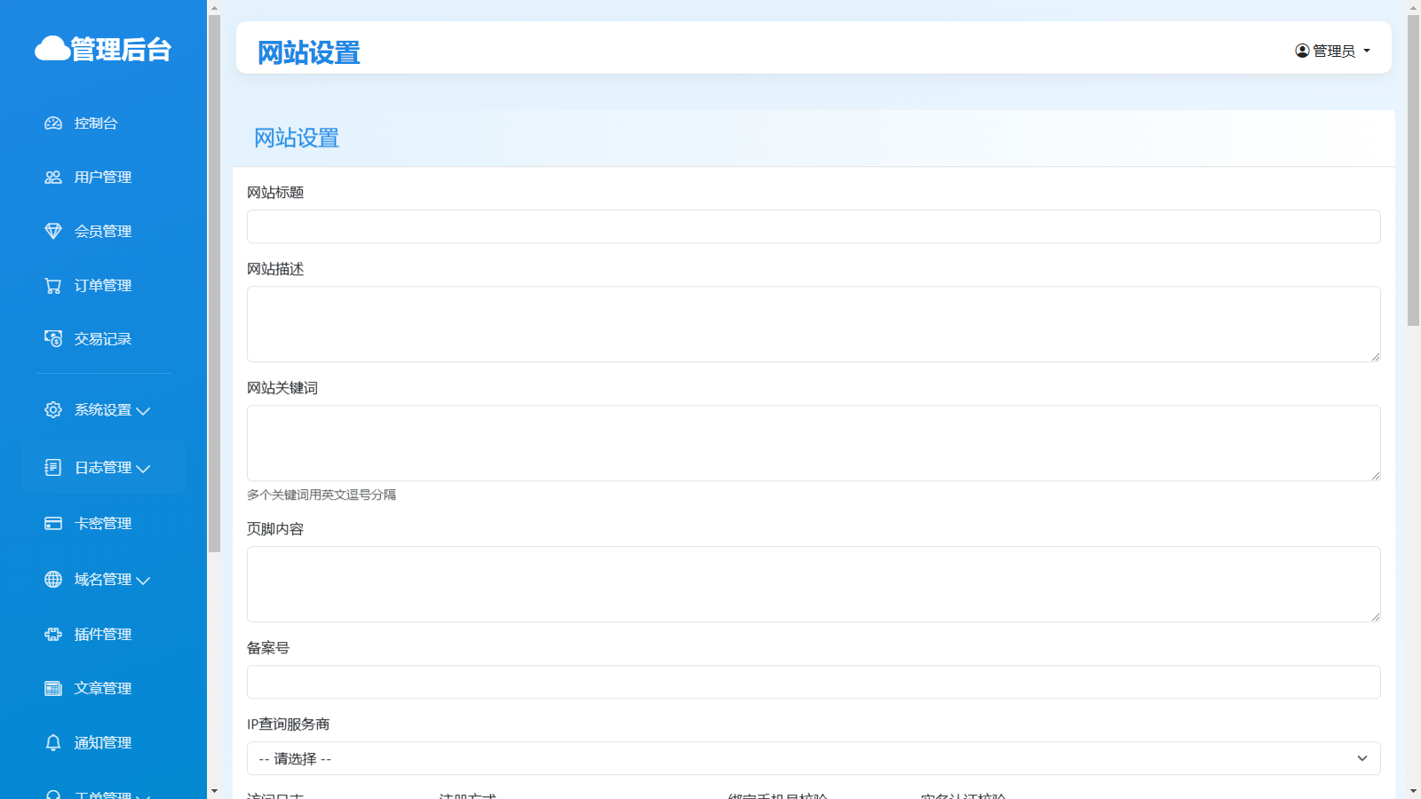Open the 管理员 account dropdown
The height and width of the screenshot is (799, 1421).
[1332, 51]
